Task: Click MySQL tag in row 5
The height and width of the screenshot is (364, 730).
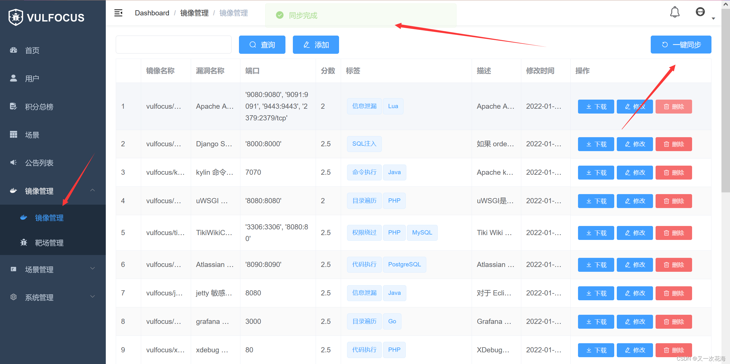Action: pos(422,233)
